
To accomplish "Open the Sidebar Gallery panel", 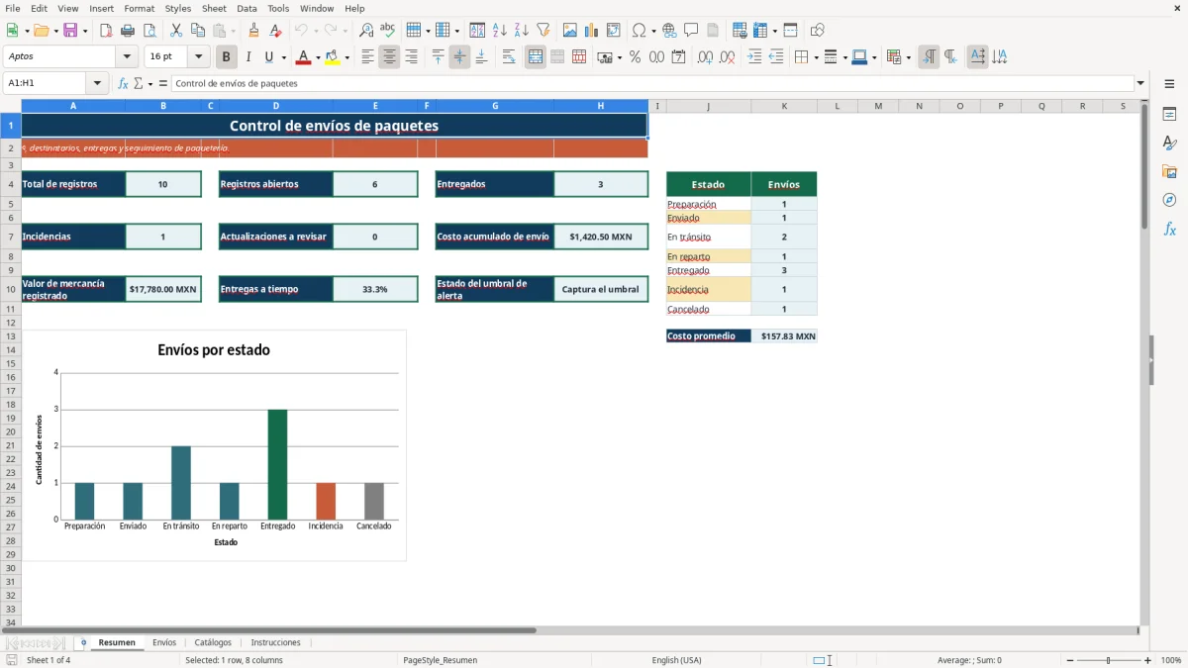I will point(1169,171).
